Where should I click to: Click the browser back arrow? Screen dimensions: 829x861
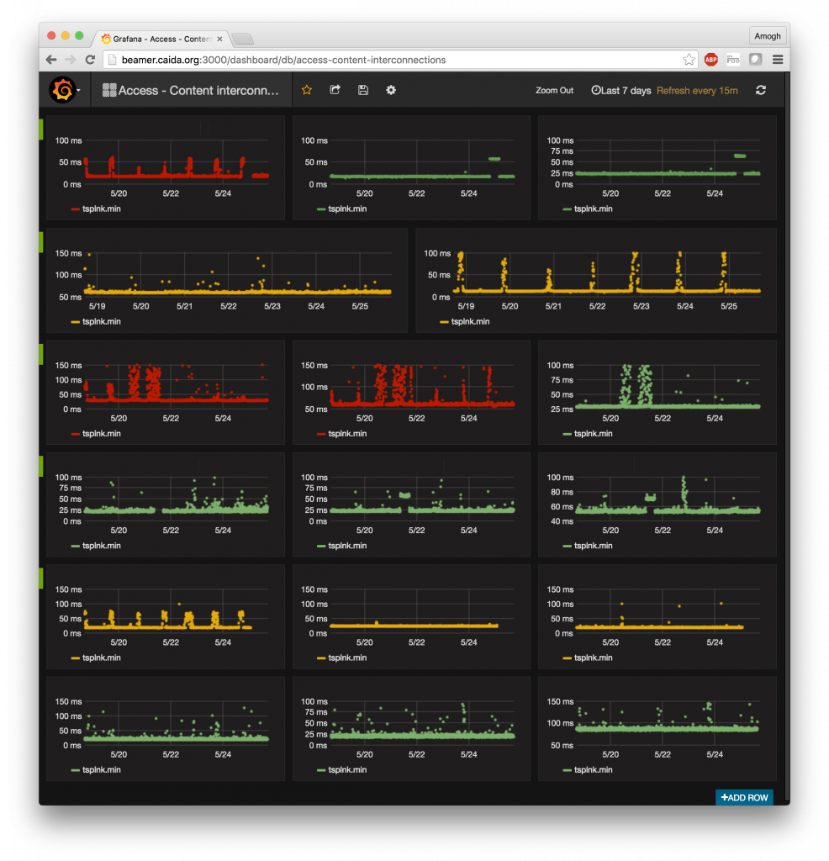pos(51,60)
